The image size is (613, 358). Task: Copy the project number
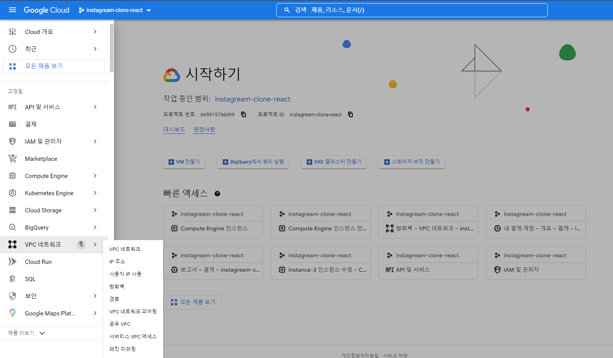[x=243, y=114]
